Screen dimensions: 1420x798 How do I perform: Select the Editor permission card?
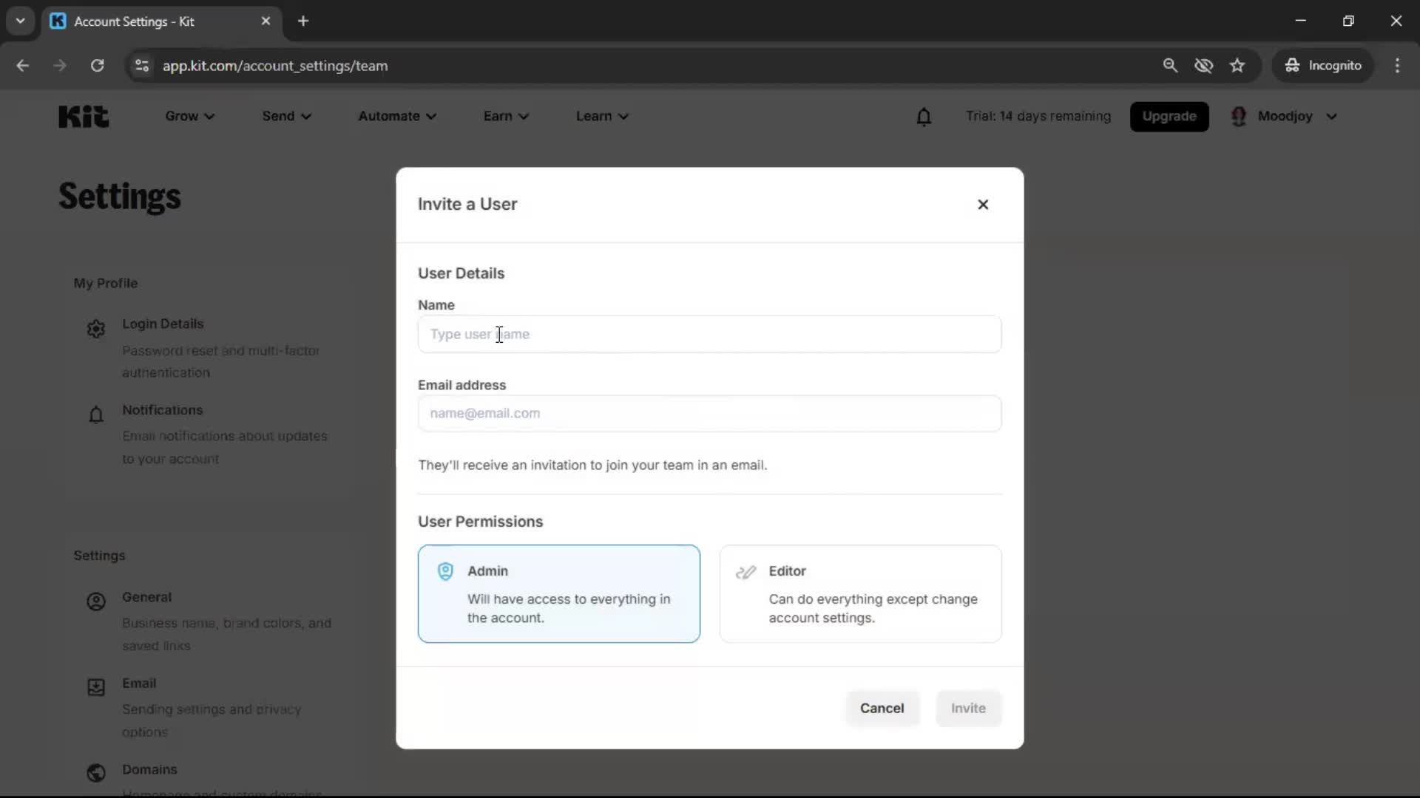860,594
